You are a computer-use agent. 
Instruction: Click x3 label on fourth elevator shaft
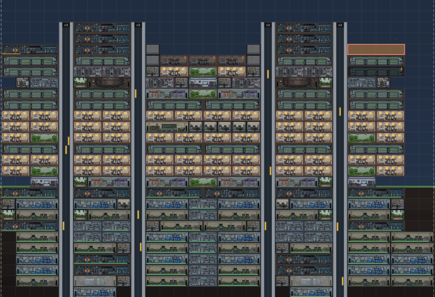(x=340, y=25)
